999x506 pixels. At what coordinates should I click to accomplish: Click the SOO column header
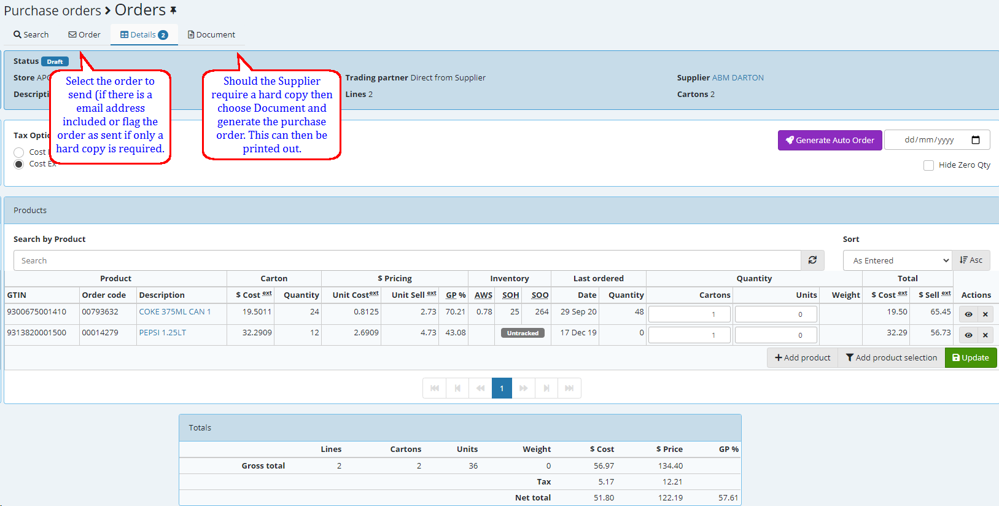pyautogui.click(x=540, y=295)
